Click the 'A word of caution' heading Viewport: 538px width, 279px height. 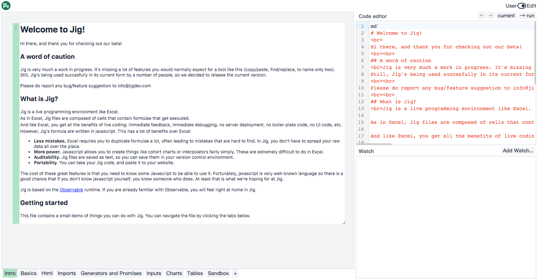point(48,57)
